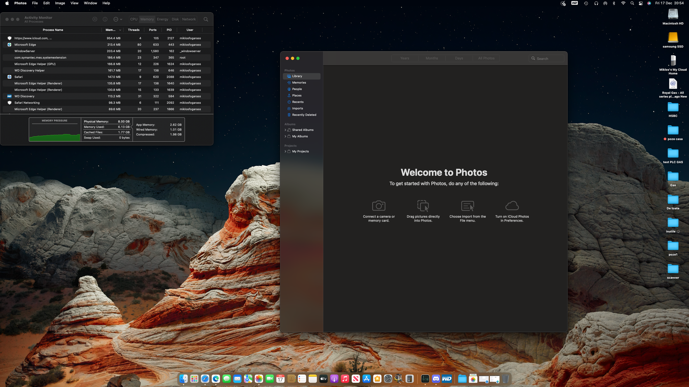
Task: Sort processes by Threads column
Action: point(133,30)
